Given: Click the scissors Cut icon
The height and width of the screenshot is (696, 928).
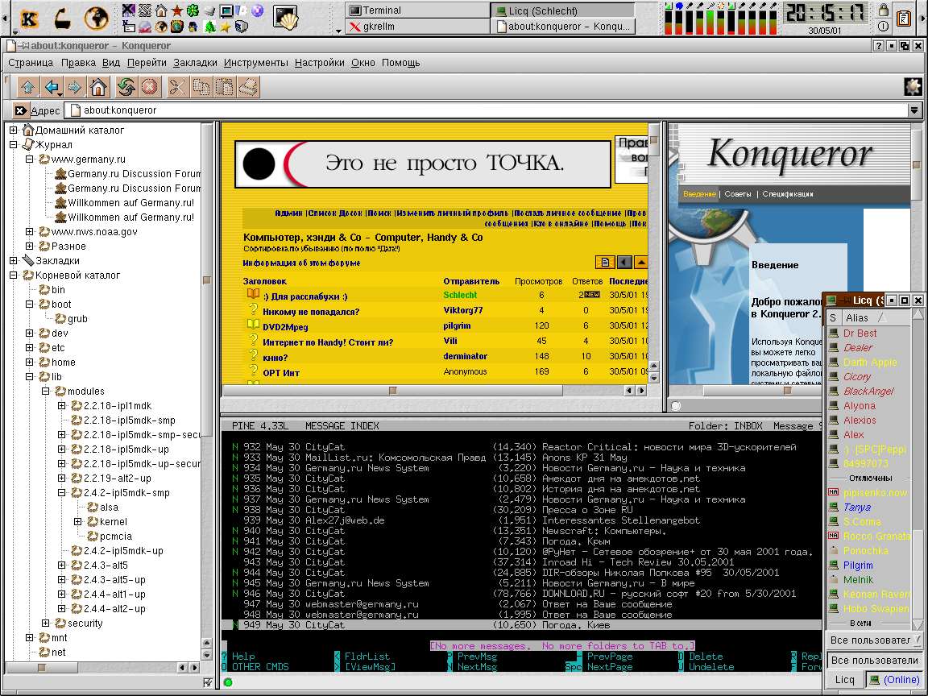Looking at the screenshot, I should coord(177,88).
